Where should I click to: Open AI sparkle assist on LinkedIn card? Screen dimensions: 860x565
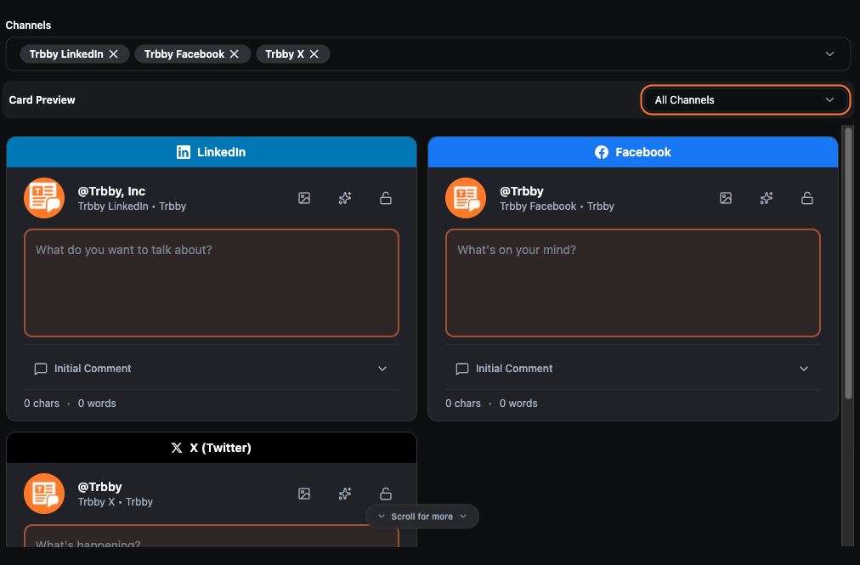pyautogui.click(x=345, y=198)
